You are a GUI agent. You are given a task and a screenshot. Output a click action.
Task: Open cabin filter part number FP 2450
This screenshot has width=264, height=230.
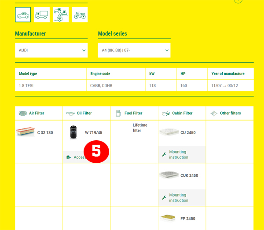click(188, 219)
